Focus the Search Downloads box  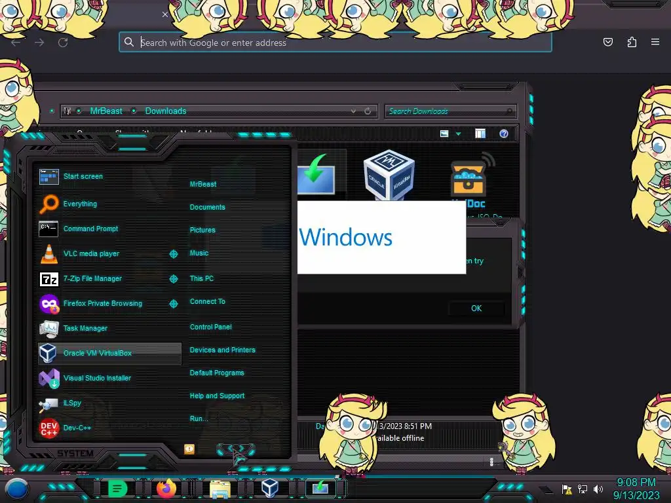(x=451, y=111)
